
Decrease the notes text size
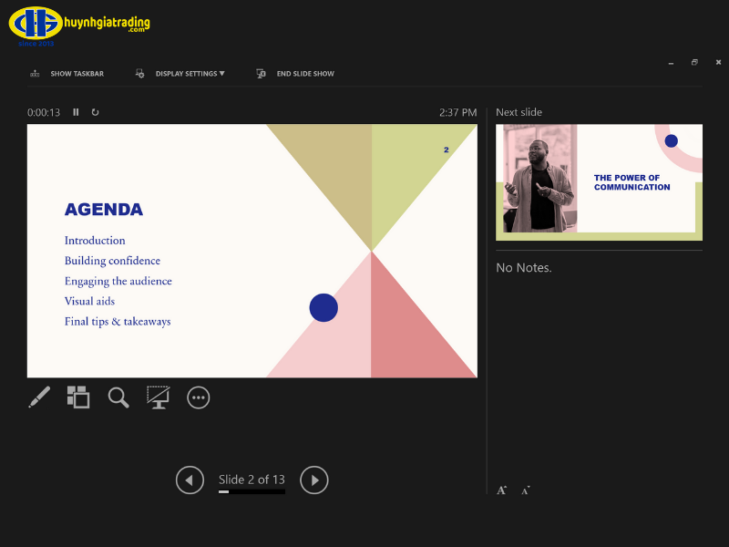[525, 490]
